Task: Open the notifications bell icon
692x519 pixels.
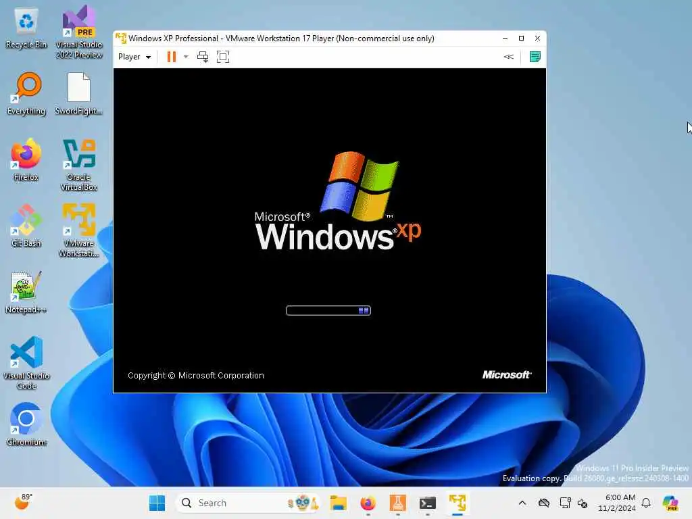Action: [646, 503]
